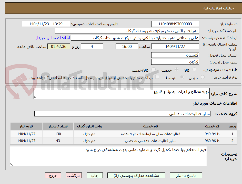Viewport: 242px width, 184px height.
Task: Click resize grip of شرح کلی نیاز box
Action: tap(35, 97)
